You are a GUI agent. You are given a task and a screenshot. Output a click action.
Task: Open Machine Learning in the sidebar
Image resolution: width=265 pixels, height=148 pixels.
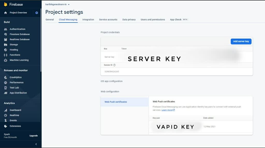[x=19, y=60]
